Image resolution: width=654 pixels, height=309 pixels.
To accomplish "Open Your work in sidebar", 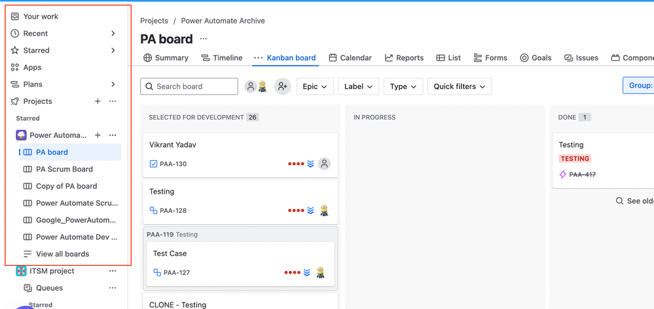I will [x=35, y=16].
